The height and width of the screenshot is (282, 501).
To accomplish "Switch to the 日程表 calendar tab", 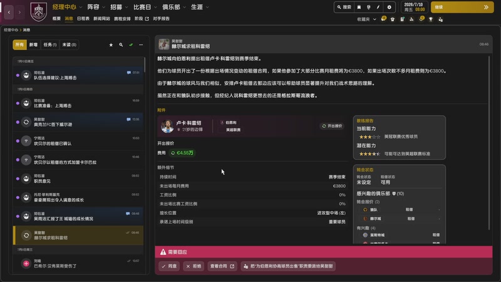I will coord(83,19).
